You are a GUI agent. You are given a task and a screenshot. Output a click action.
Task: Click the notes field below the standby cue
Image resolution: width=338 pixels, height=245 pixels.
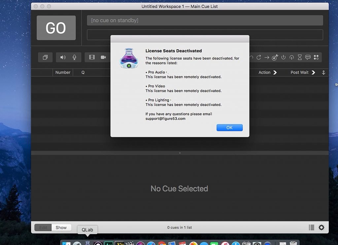pyautogui.click(x=205, y=35)
